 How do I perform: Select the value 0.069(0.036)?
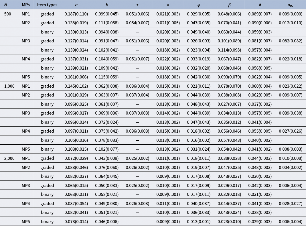[x=107, y=113]
